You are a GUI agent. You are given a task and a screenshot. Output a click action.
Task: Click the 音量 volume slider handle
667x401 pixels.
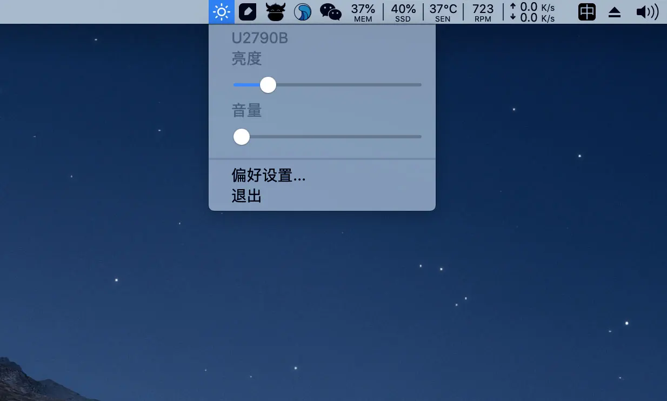click(242, 137)
